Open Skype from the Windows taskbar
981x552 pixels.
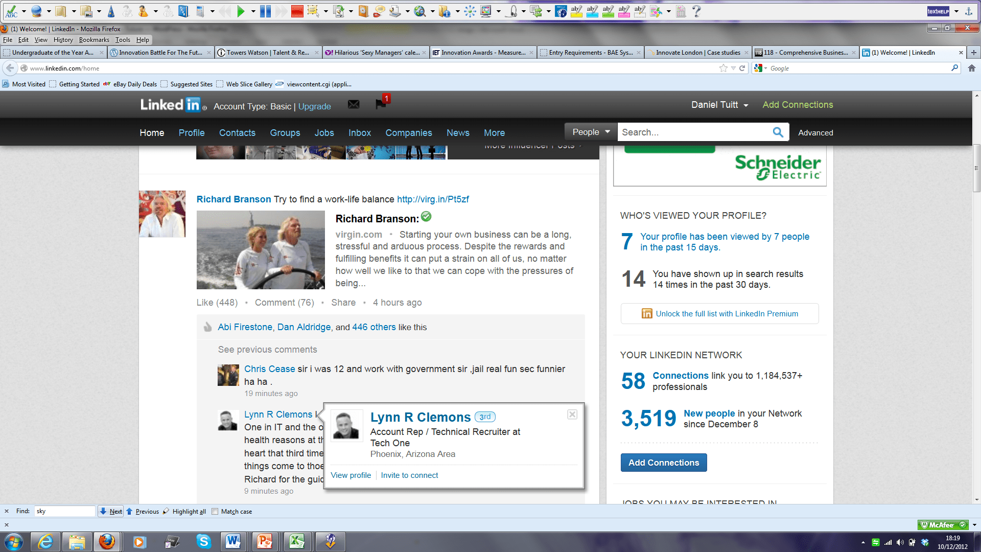coord(203,541)
